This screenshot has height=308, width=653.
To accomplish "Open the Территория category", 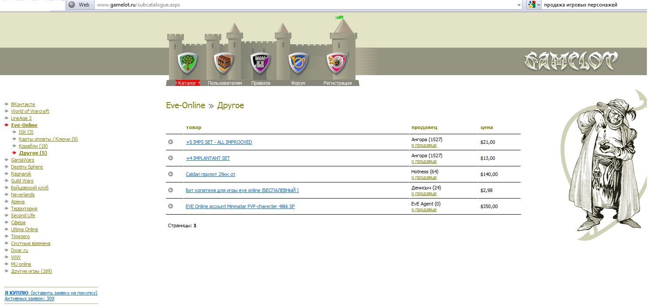I will tap(24, 209).
